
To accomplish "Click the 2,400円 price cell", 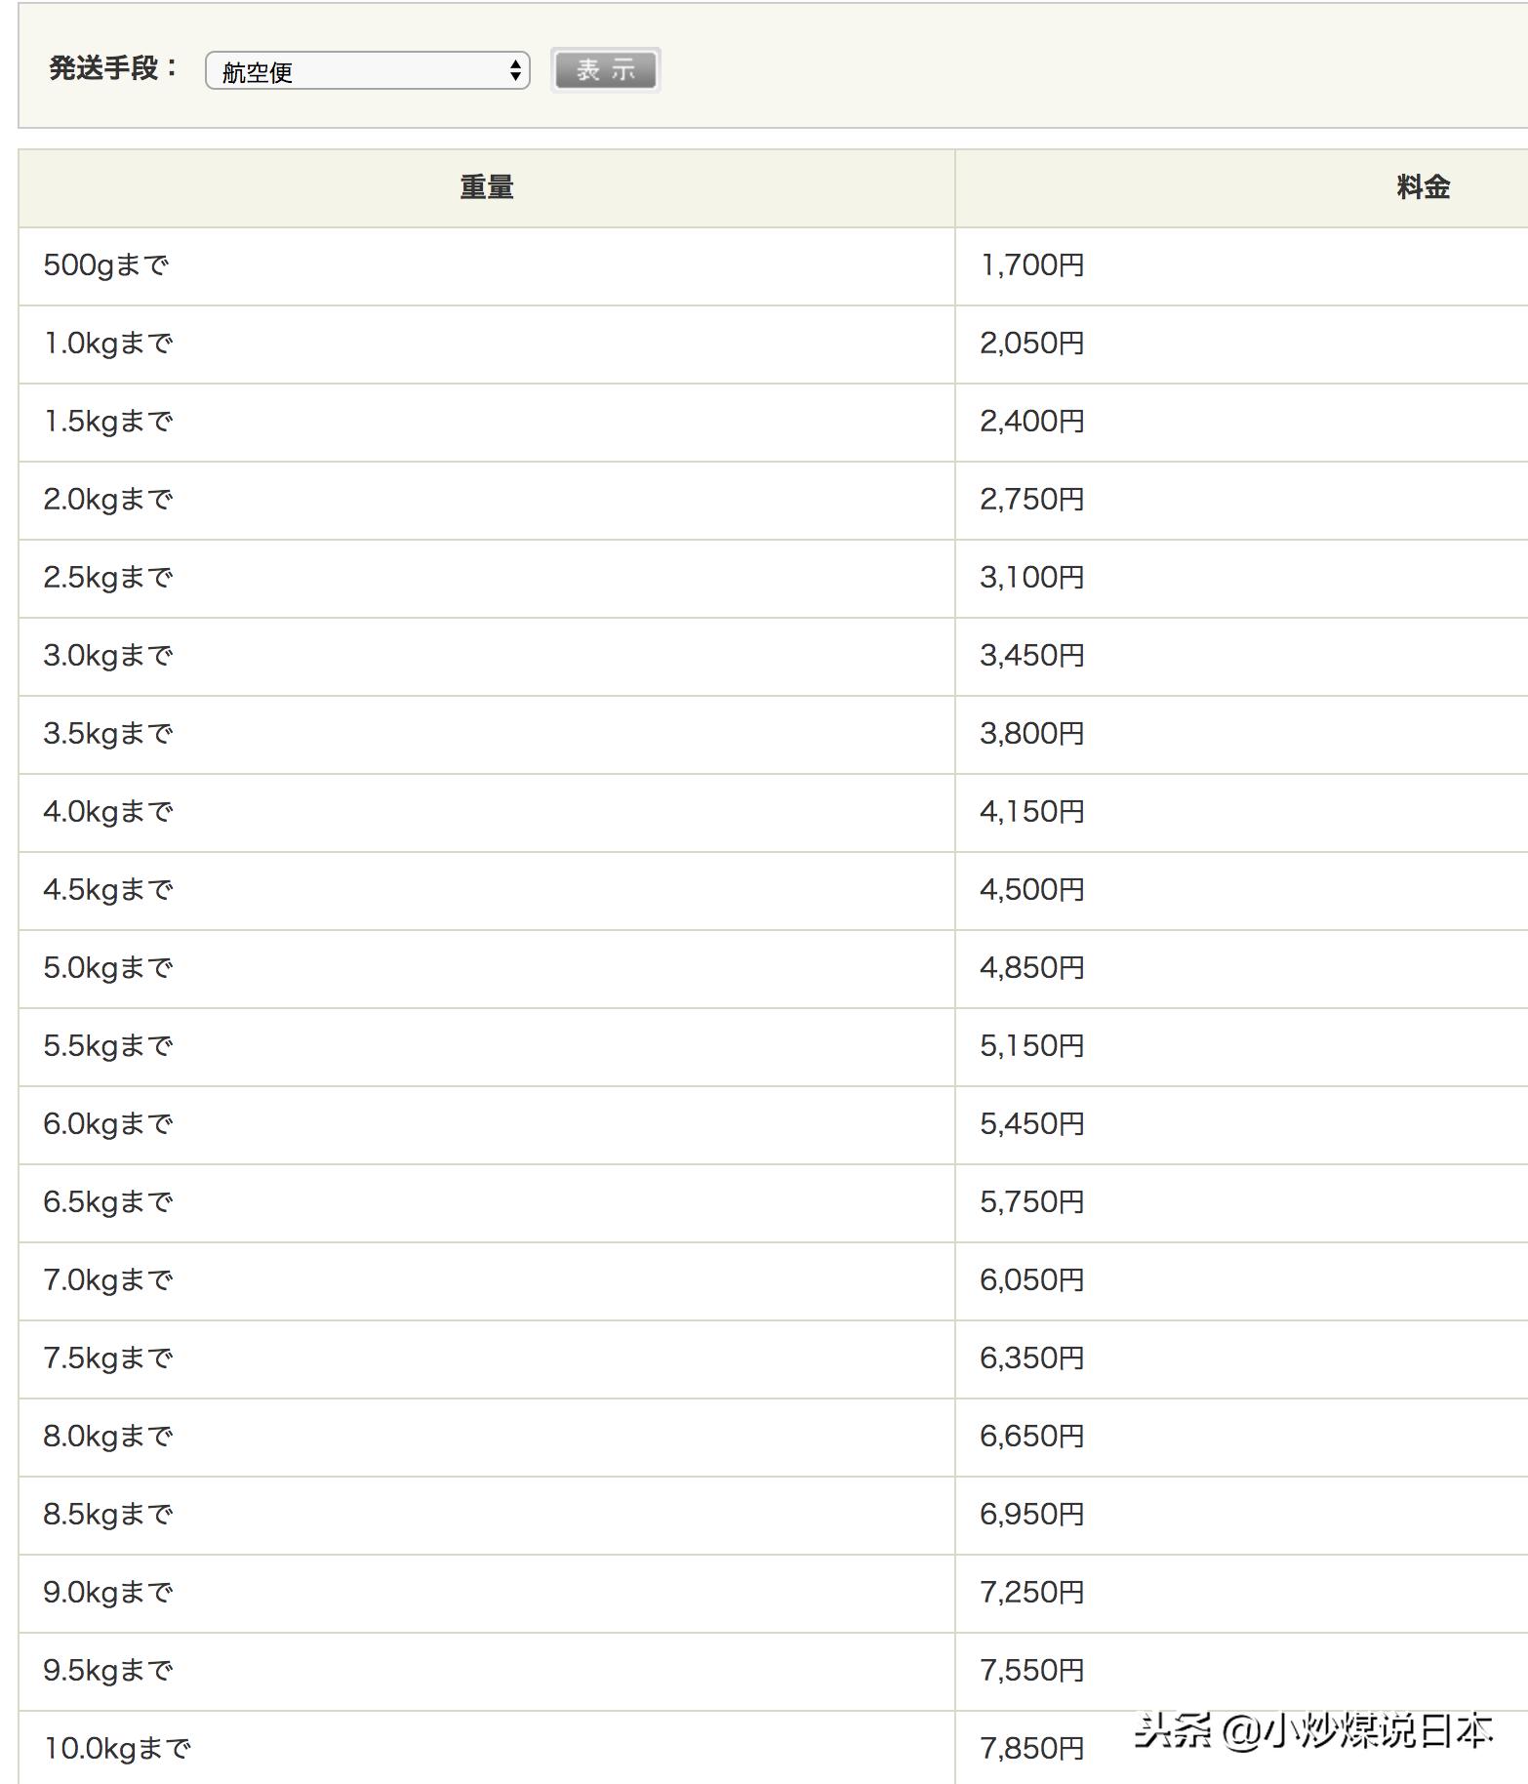I will pos(1031,422).
